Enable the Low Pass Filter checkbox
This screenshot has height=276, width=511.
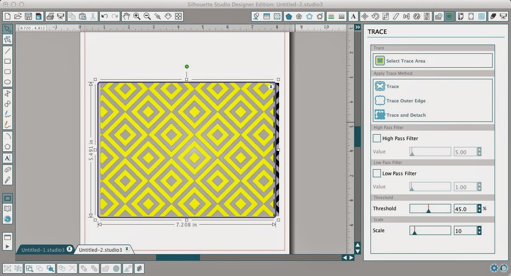point(376,173)
